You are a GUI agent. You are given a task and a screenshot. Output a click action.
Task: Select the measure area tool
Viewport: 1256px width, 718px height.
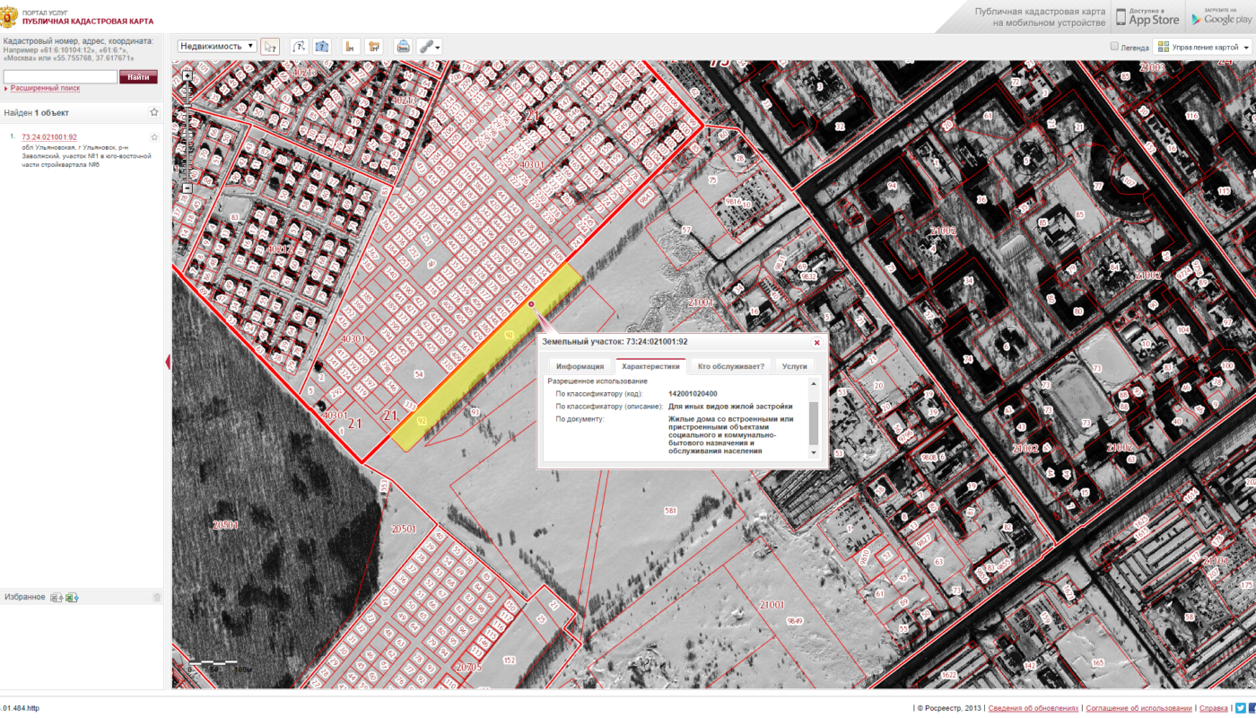coord(374,47)
